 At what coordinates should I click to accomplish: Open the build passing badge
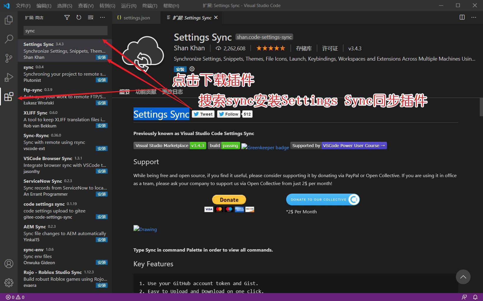(224, 146)
